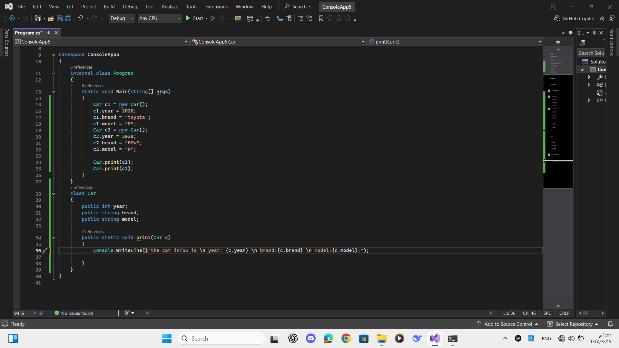This screenshot has width=619, height=348.
Task: Collapse the class Car code block
Action: click(x=54, y=194)
